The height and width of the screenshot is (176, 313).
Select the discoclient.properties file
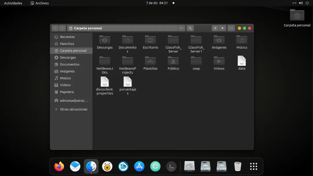[105, 86]
